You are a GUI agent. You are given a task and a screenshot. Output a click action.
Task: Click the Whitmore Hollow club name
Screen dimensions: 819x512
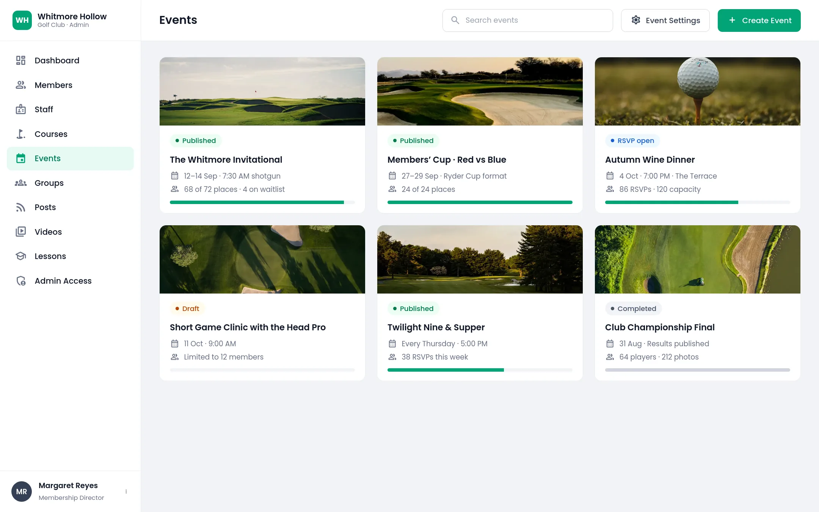coord(72,16)
